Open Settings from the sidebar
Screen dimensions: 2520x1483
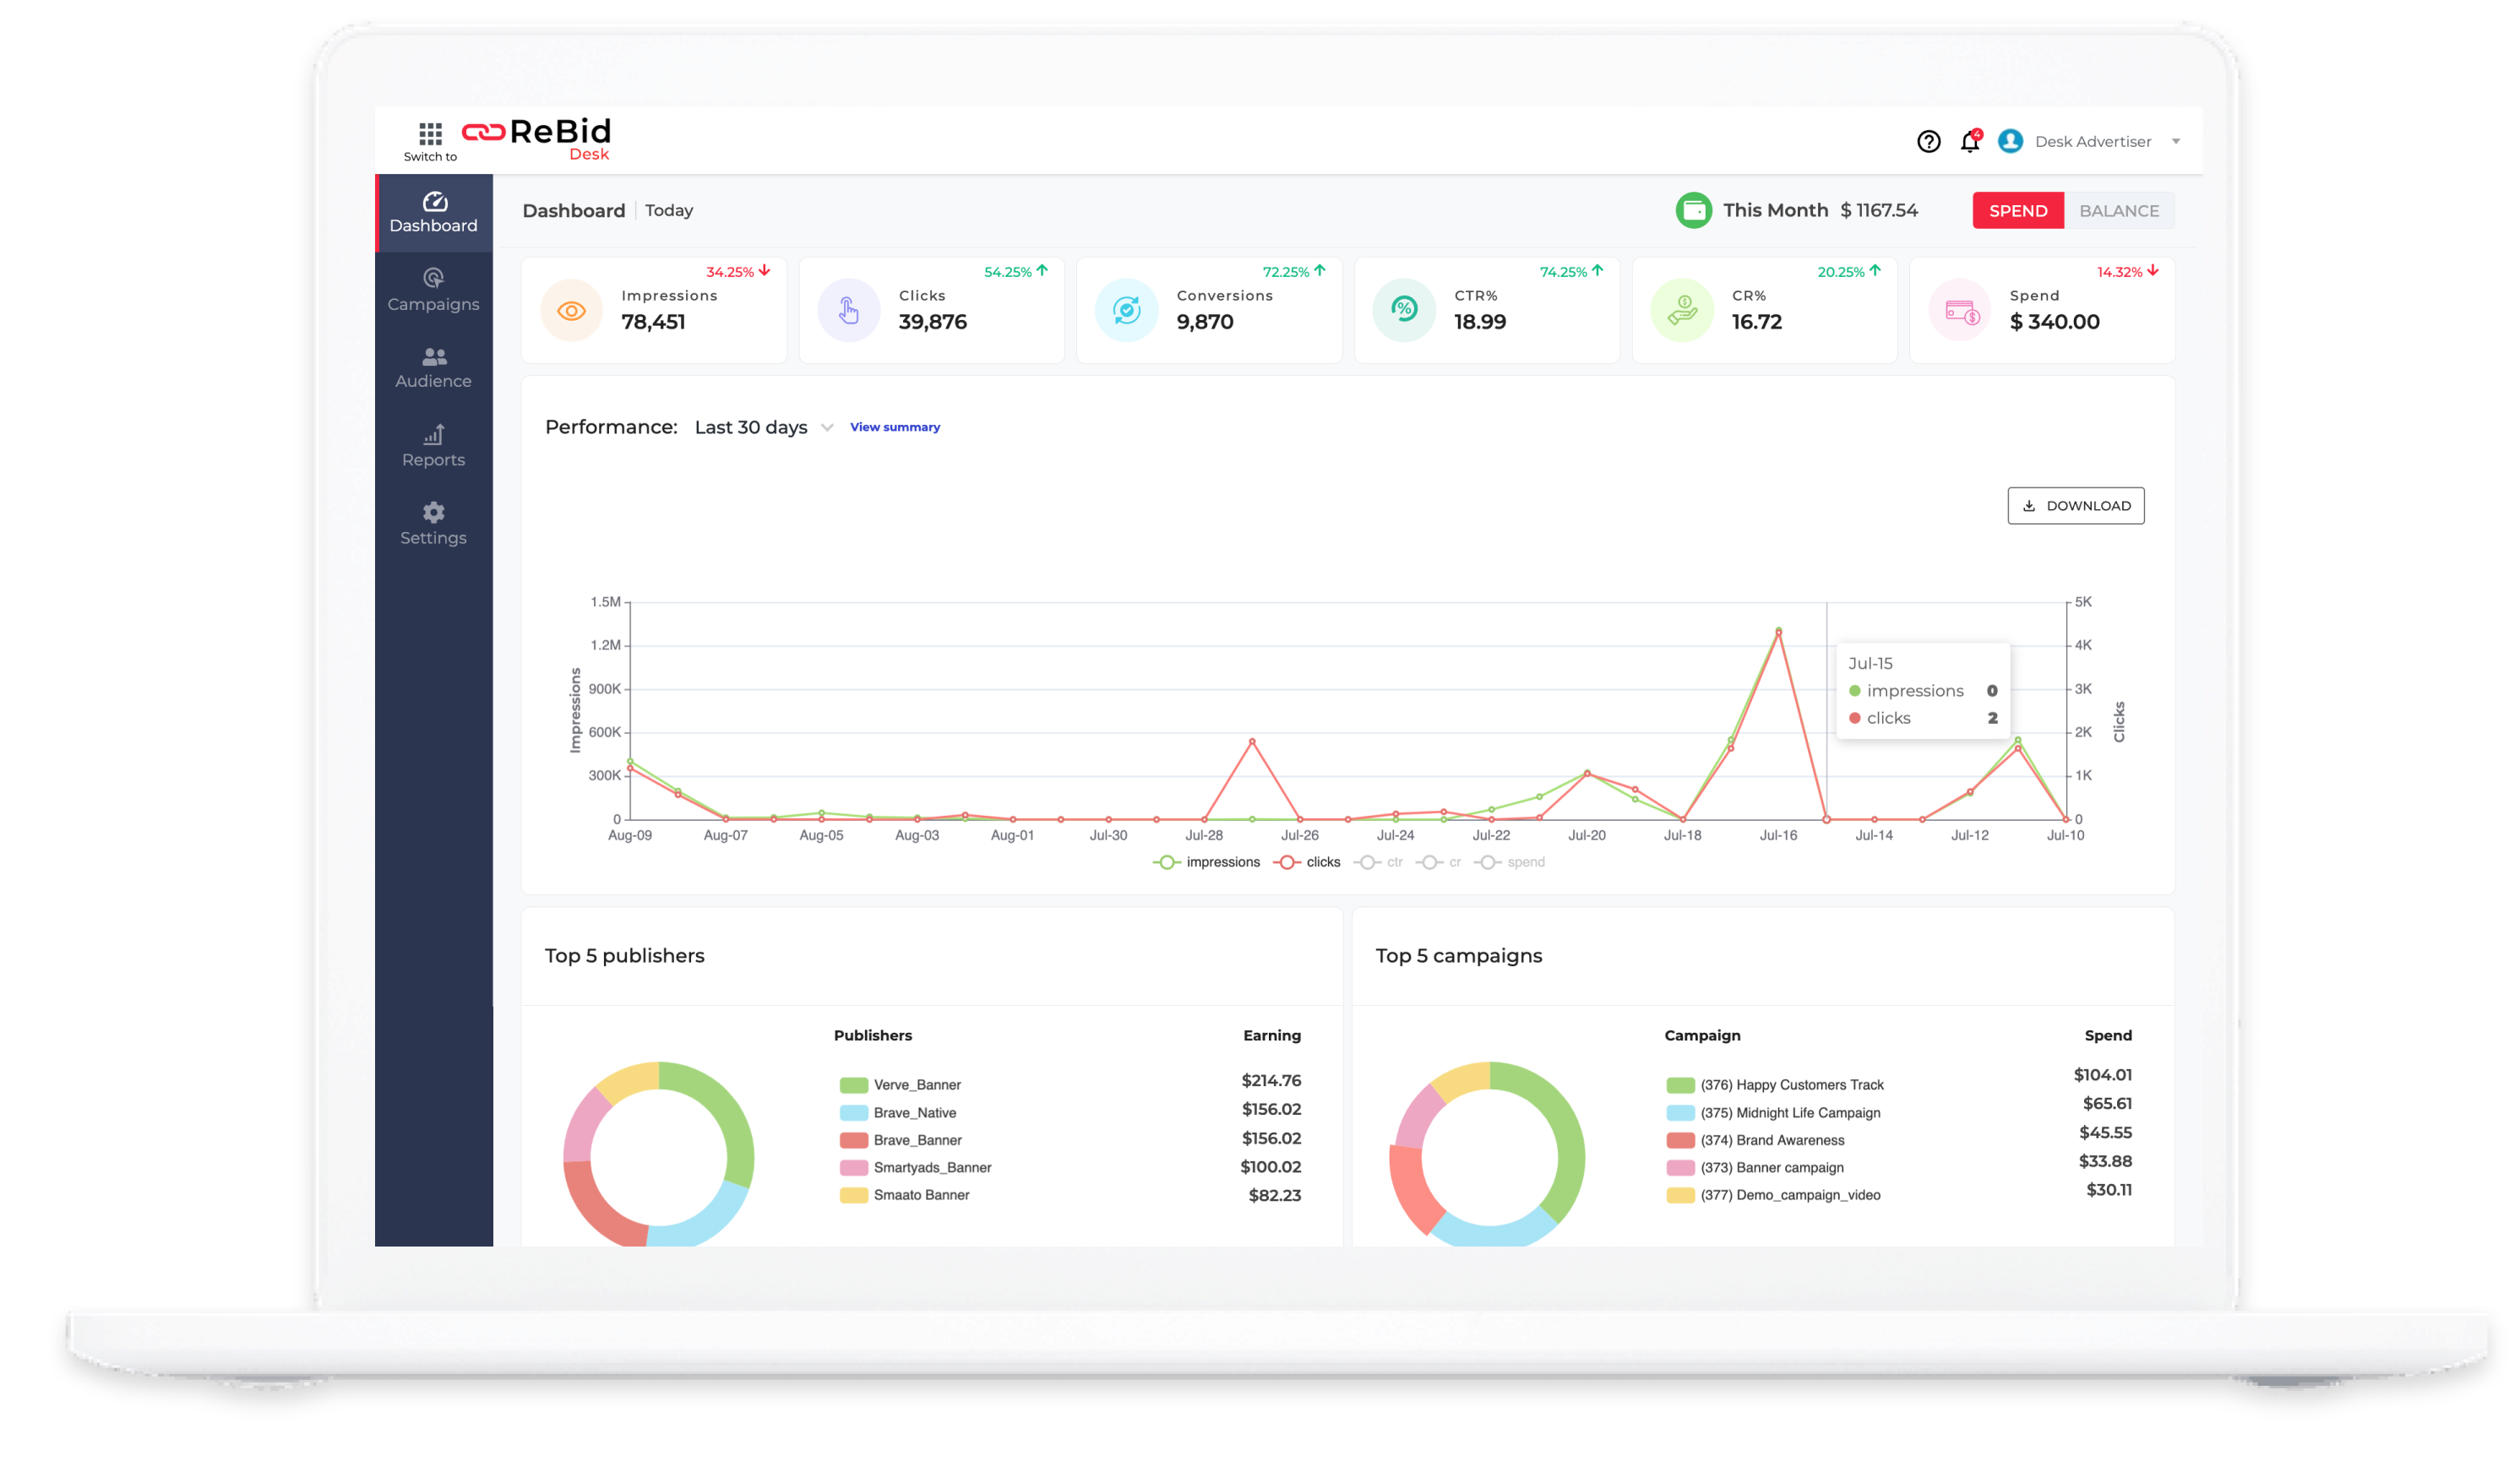433,524
